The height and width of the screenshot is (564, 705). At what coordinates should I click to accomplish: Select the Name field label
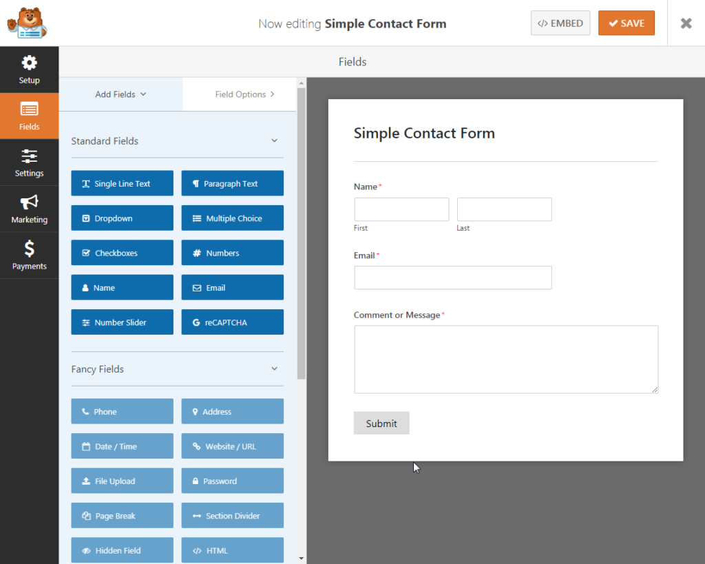click(365, 187)
